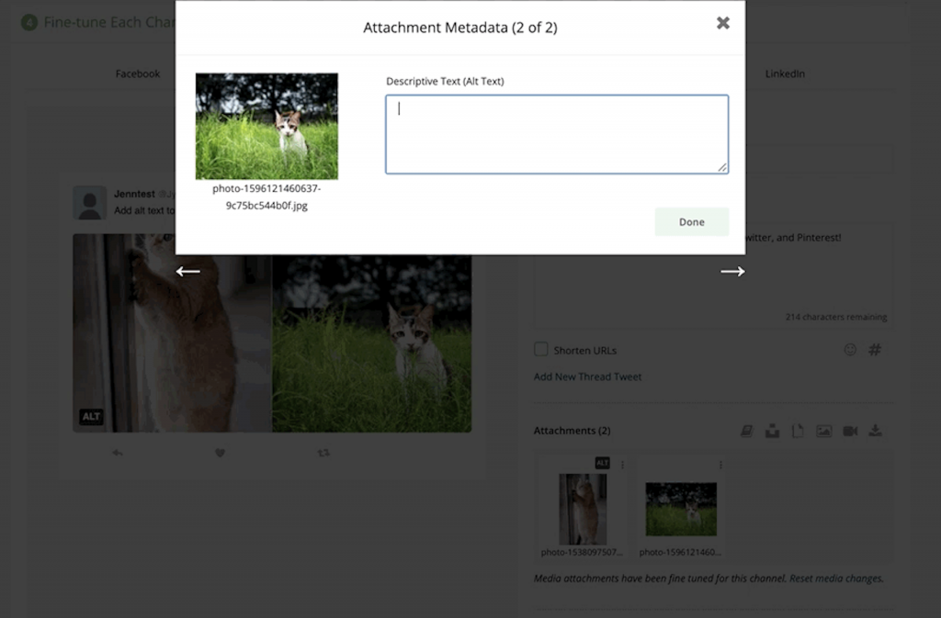Open the options menu on the first attachment thumbnail
Screen dimensions: 941x618
(x=622, y=464)
